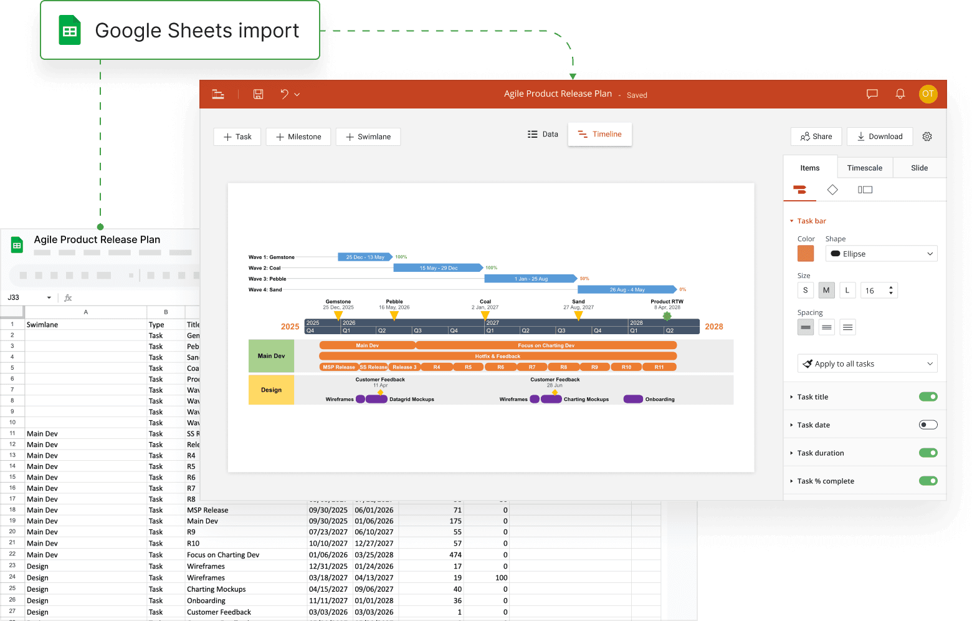This screenshot has width=972, height=621.
Task: Click Google Sheets file icon beside plan title
Action: tap(17, 245)
